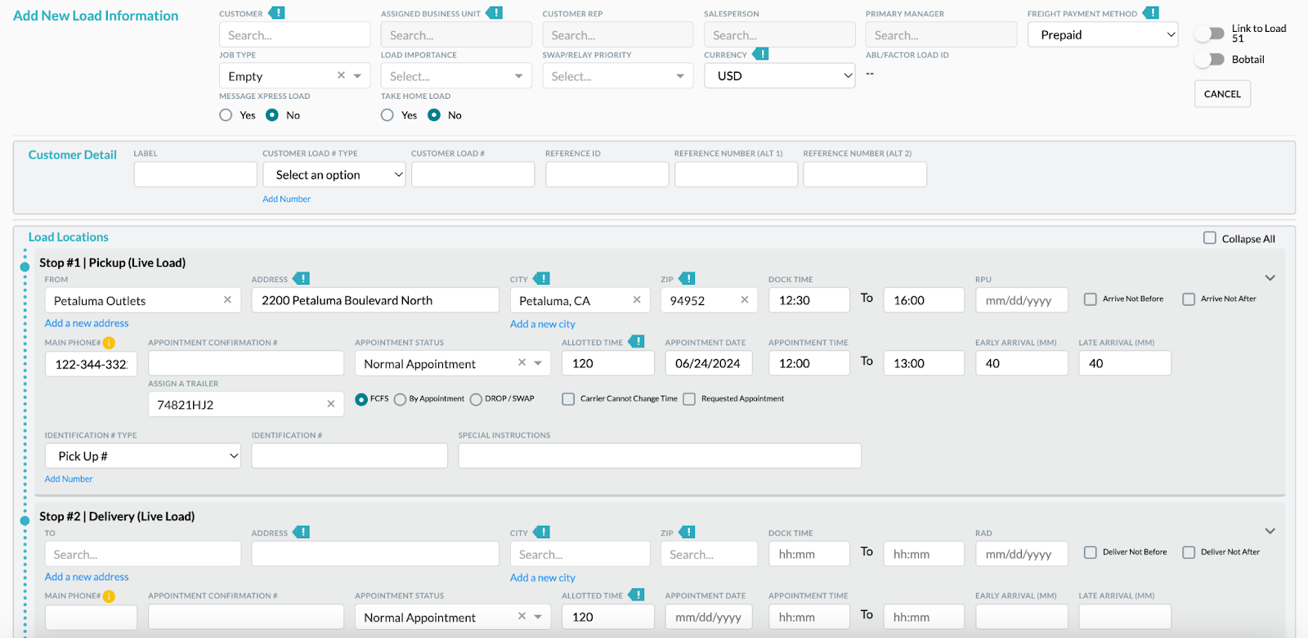Check Carrier Cannot Change Time

pos(568,399)
